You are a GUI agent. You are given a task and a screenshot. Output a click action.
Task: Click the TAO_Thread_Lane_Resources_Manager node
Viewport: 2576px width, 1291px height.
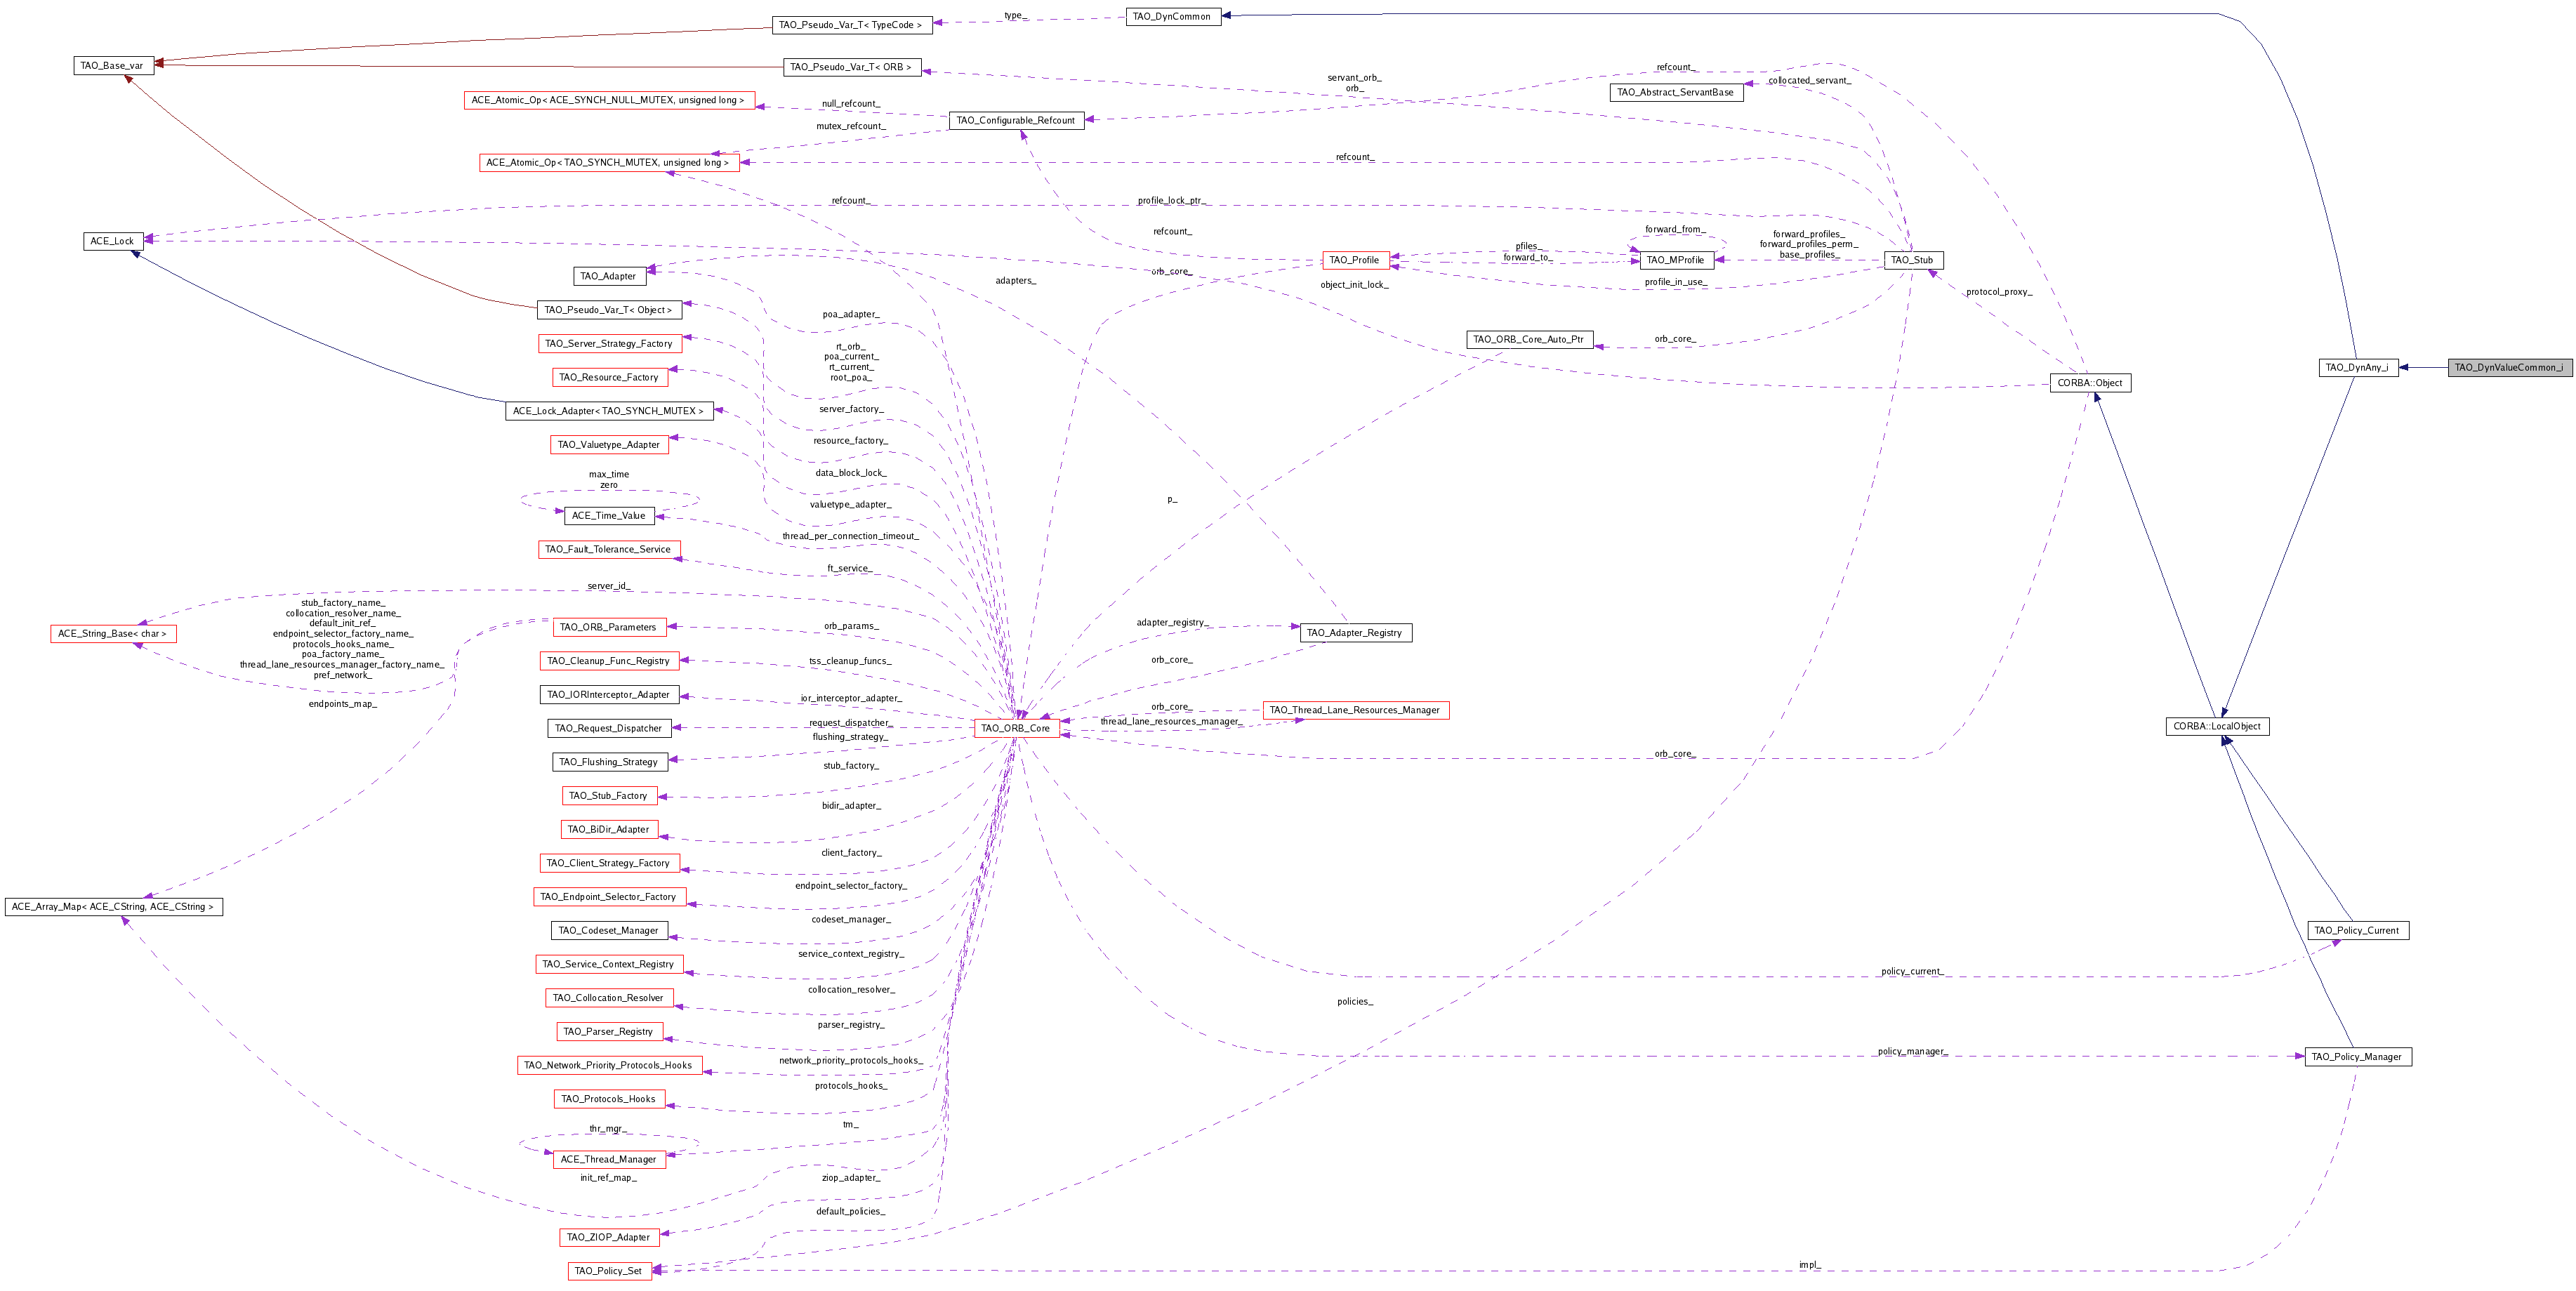pyautogui.click(x=1354, y=710)
